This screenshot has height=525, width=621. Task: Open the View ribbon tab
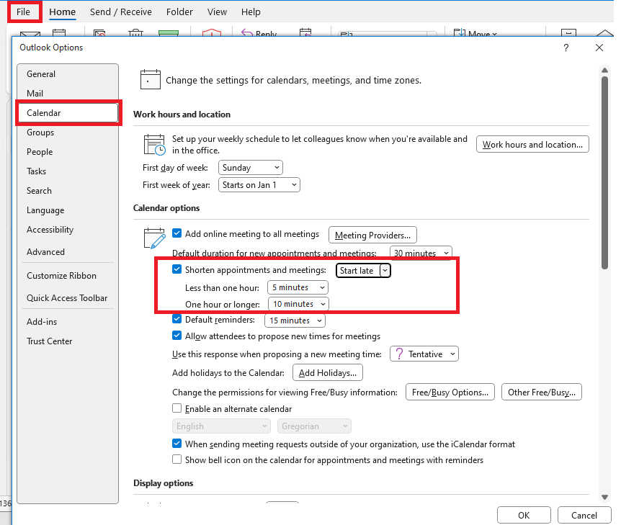[x=217, y=12]
